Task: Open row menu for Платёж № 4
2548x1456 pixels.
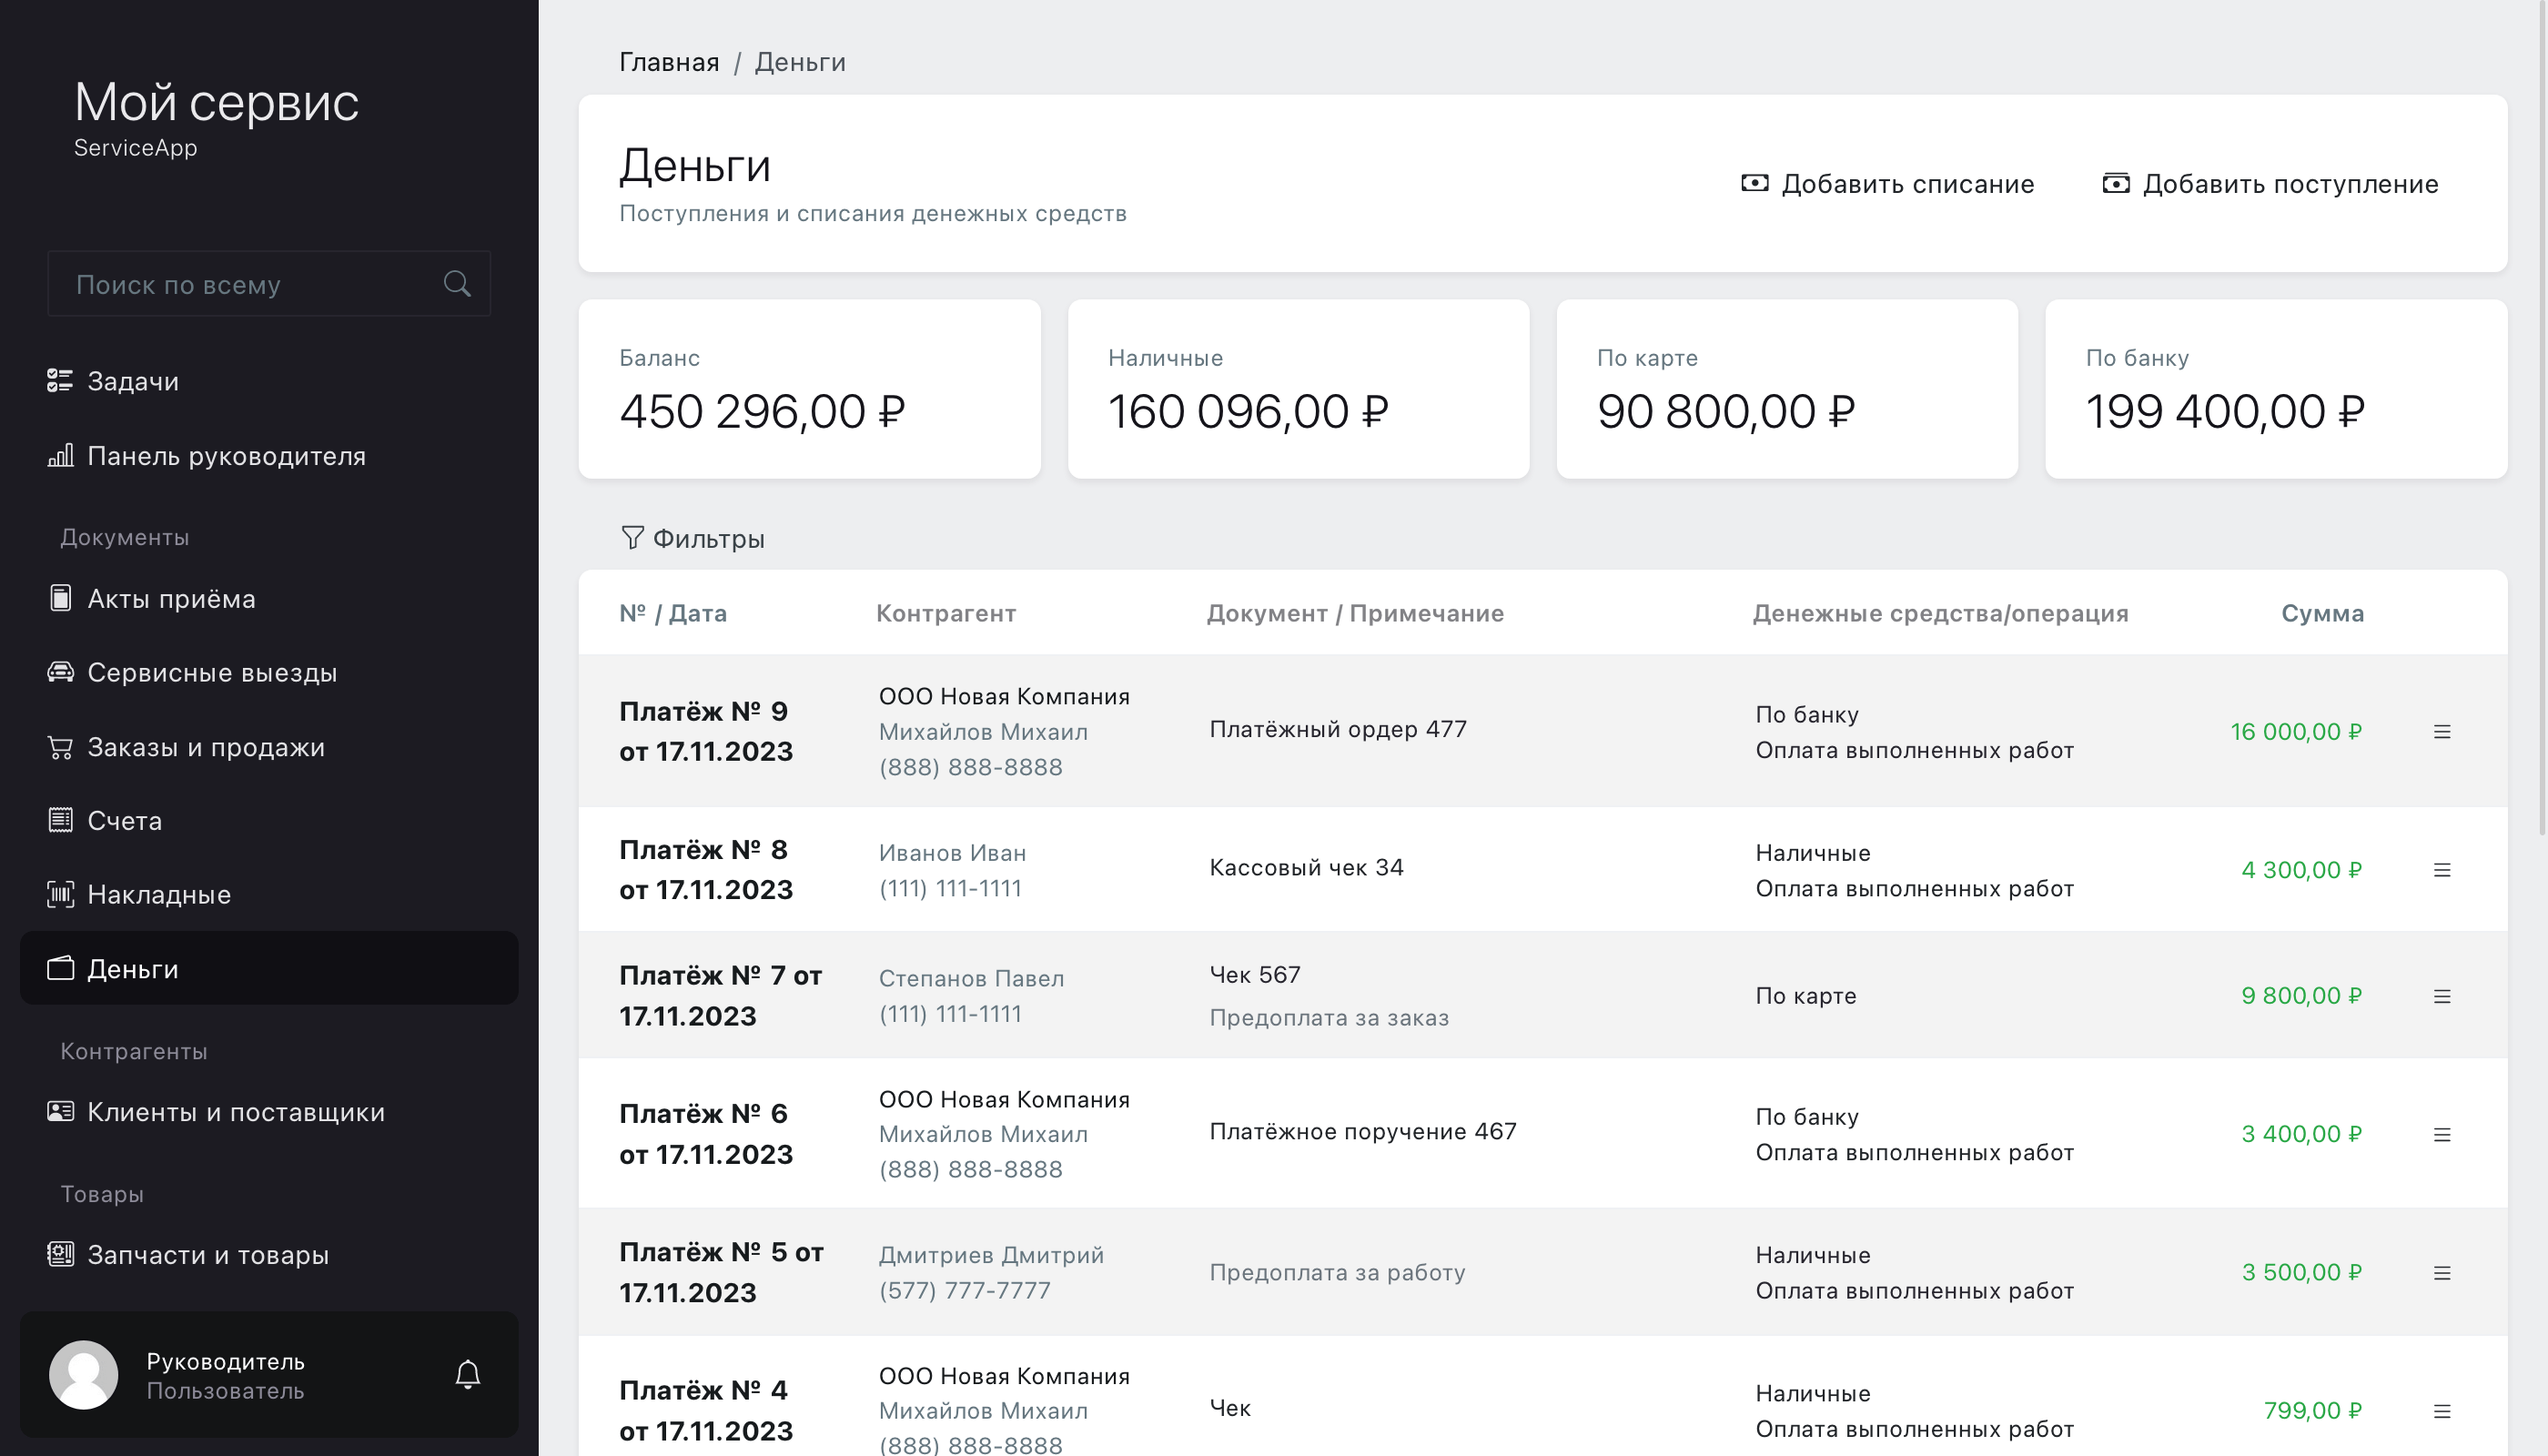Action: 2442,1411
